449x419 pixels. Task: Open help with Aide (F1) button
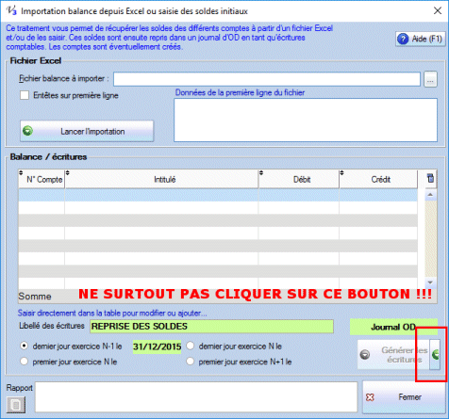pyautogui.click(x=421, y=40)
